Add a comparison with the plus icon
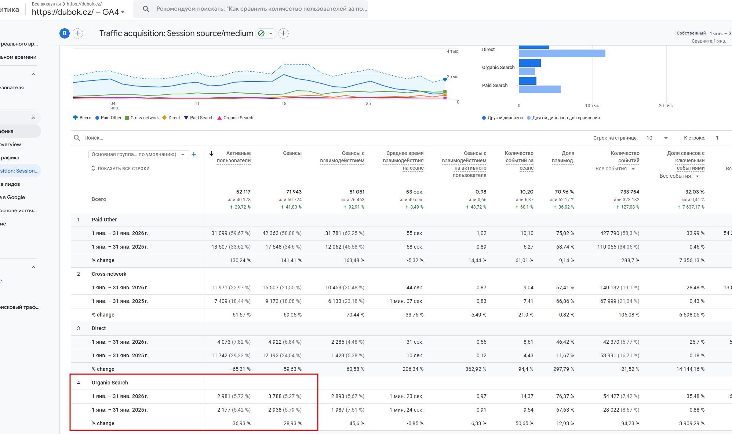The height and width of the screenshot is (434, 732). point(78,33)
